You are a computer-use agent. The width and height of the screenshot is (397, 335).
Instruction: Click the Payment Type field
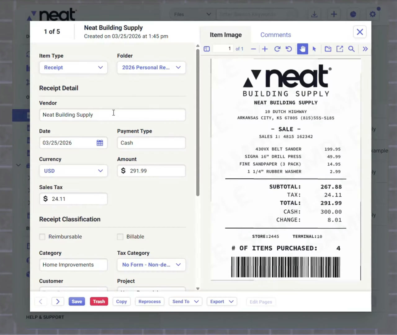click(151, 143)
